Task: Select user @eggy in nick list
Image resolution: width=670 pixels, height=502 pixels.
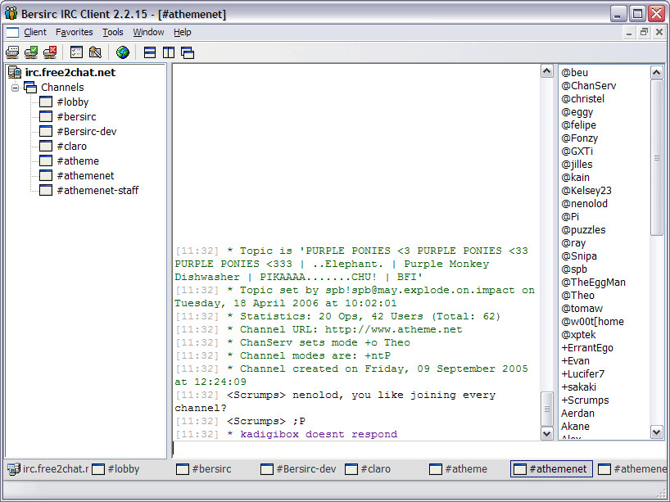Action: (577, 112)
